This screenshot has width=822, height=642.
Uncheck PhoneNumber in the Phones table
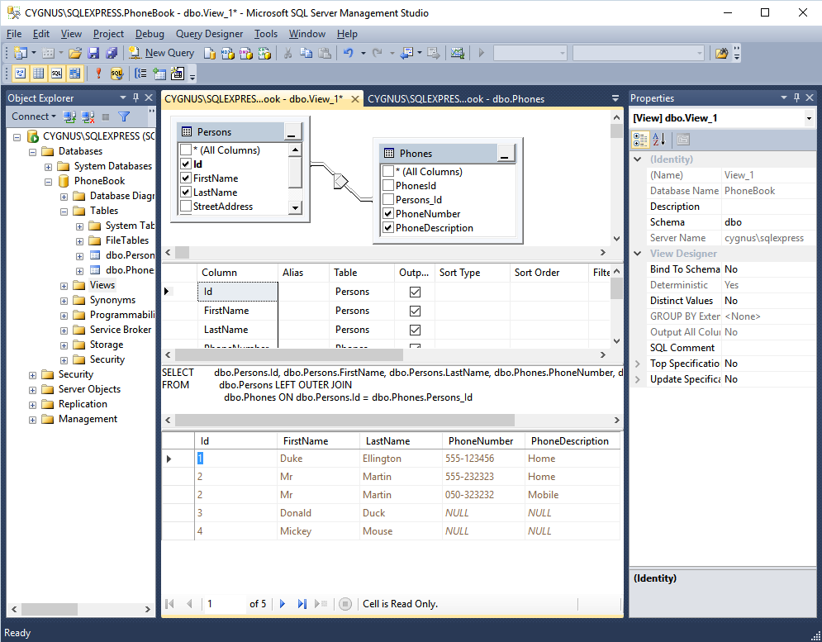click(x=388, y=214)
